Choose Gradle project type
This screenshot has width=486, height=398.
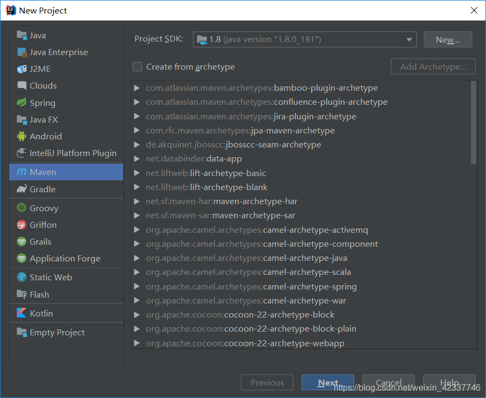click(x=66, y=189)
